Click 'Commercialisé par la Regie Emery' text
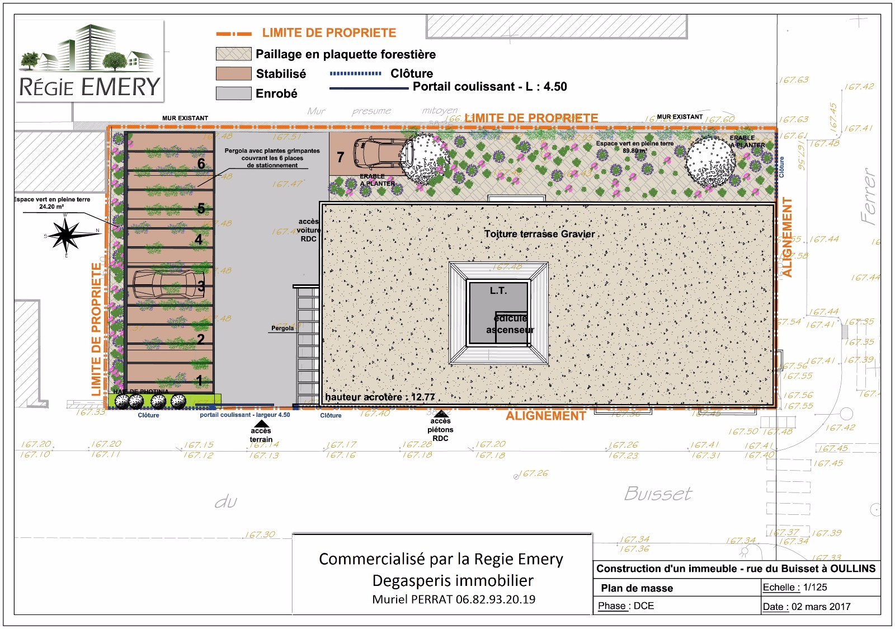 pos(441,559)
